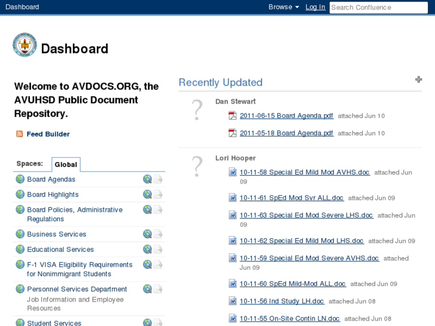Click the RSS Feed Builder icon
The height and width of the screenshot is (326, 435).
[x=19, y=134]
